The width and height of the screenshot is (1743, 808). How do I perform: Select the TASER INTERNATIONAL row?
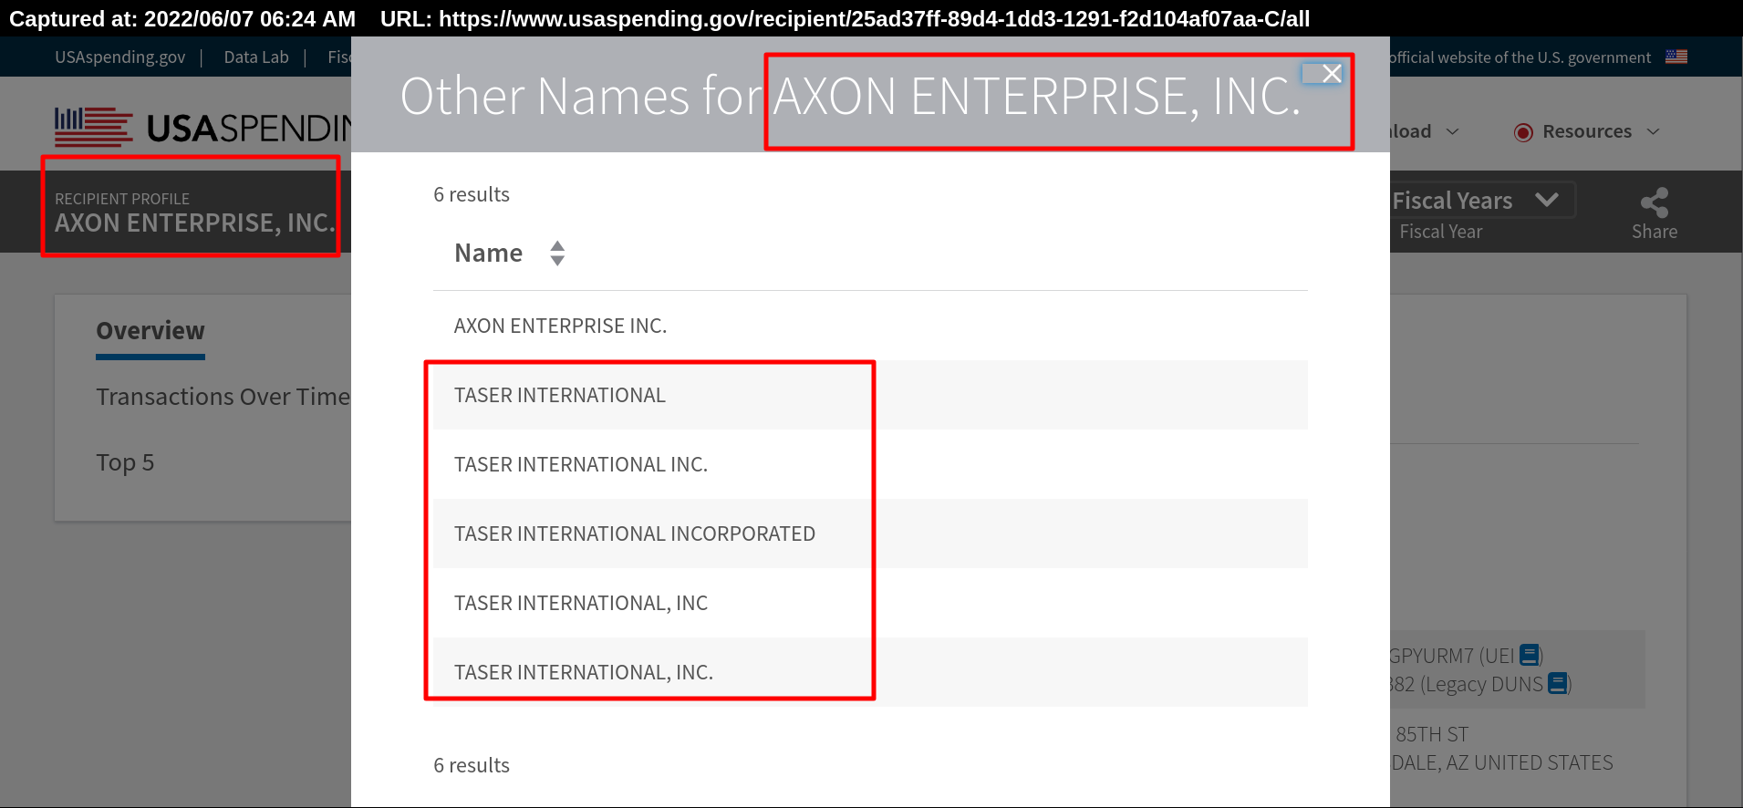pyautogui.click(x=870, y=395)
